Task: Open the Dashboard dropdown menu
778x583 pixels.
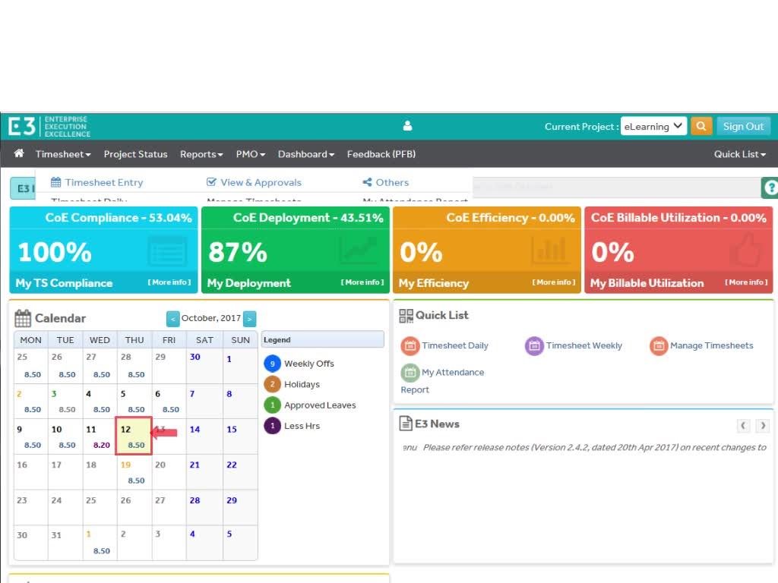Action: 305,154
